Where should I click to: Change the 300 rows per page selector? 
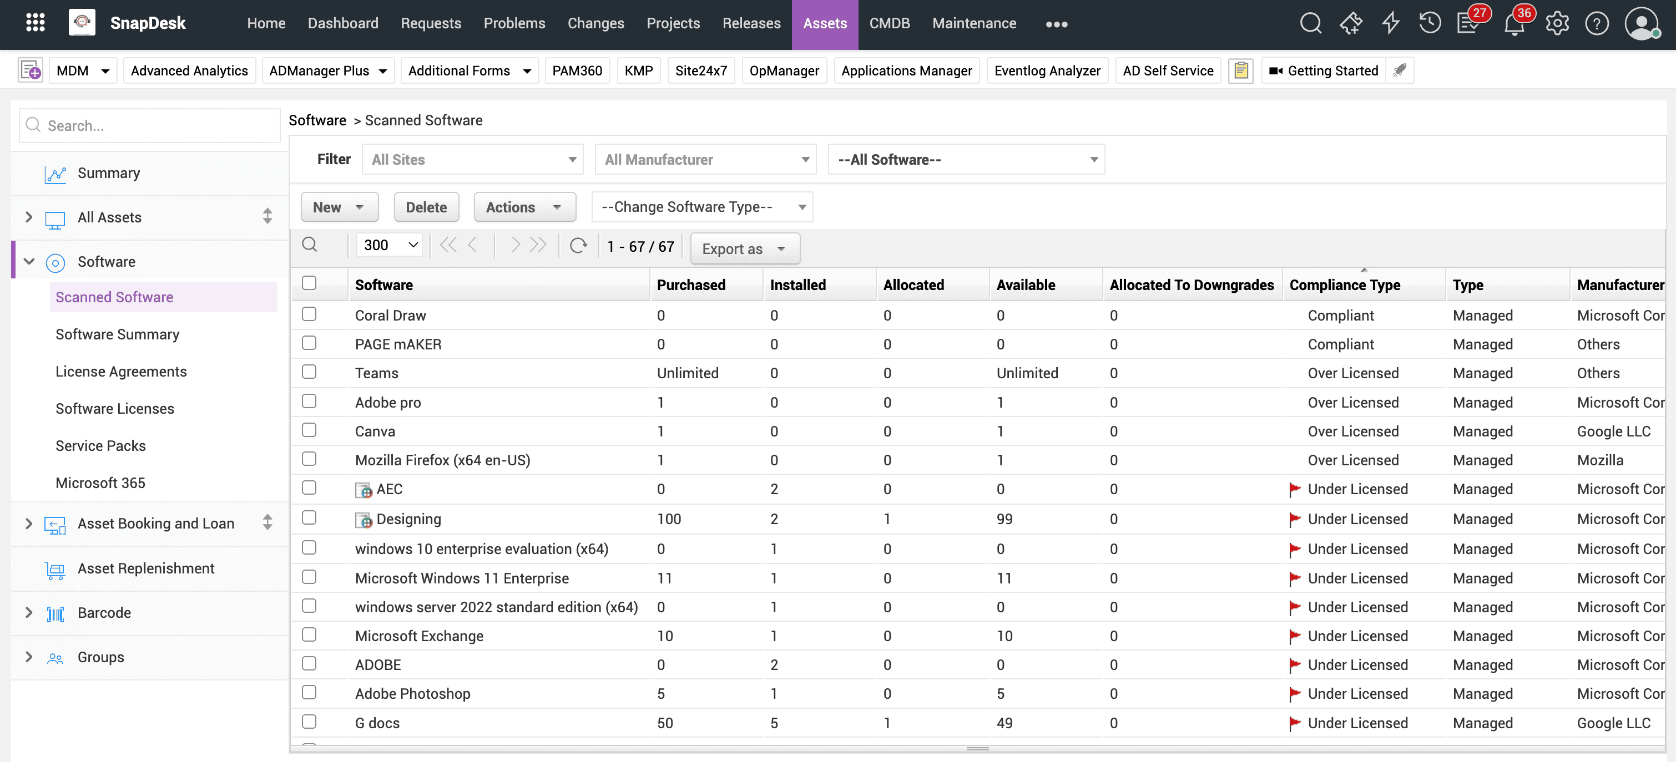pos(390,245)
